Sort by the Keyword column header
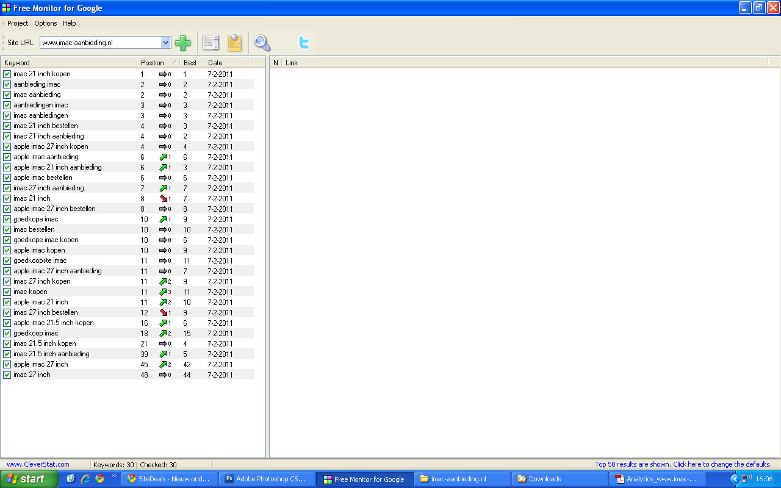Viewport: 781px width, 488px height. click(x=68, y=62)
